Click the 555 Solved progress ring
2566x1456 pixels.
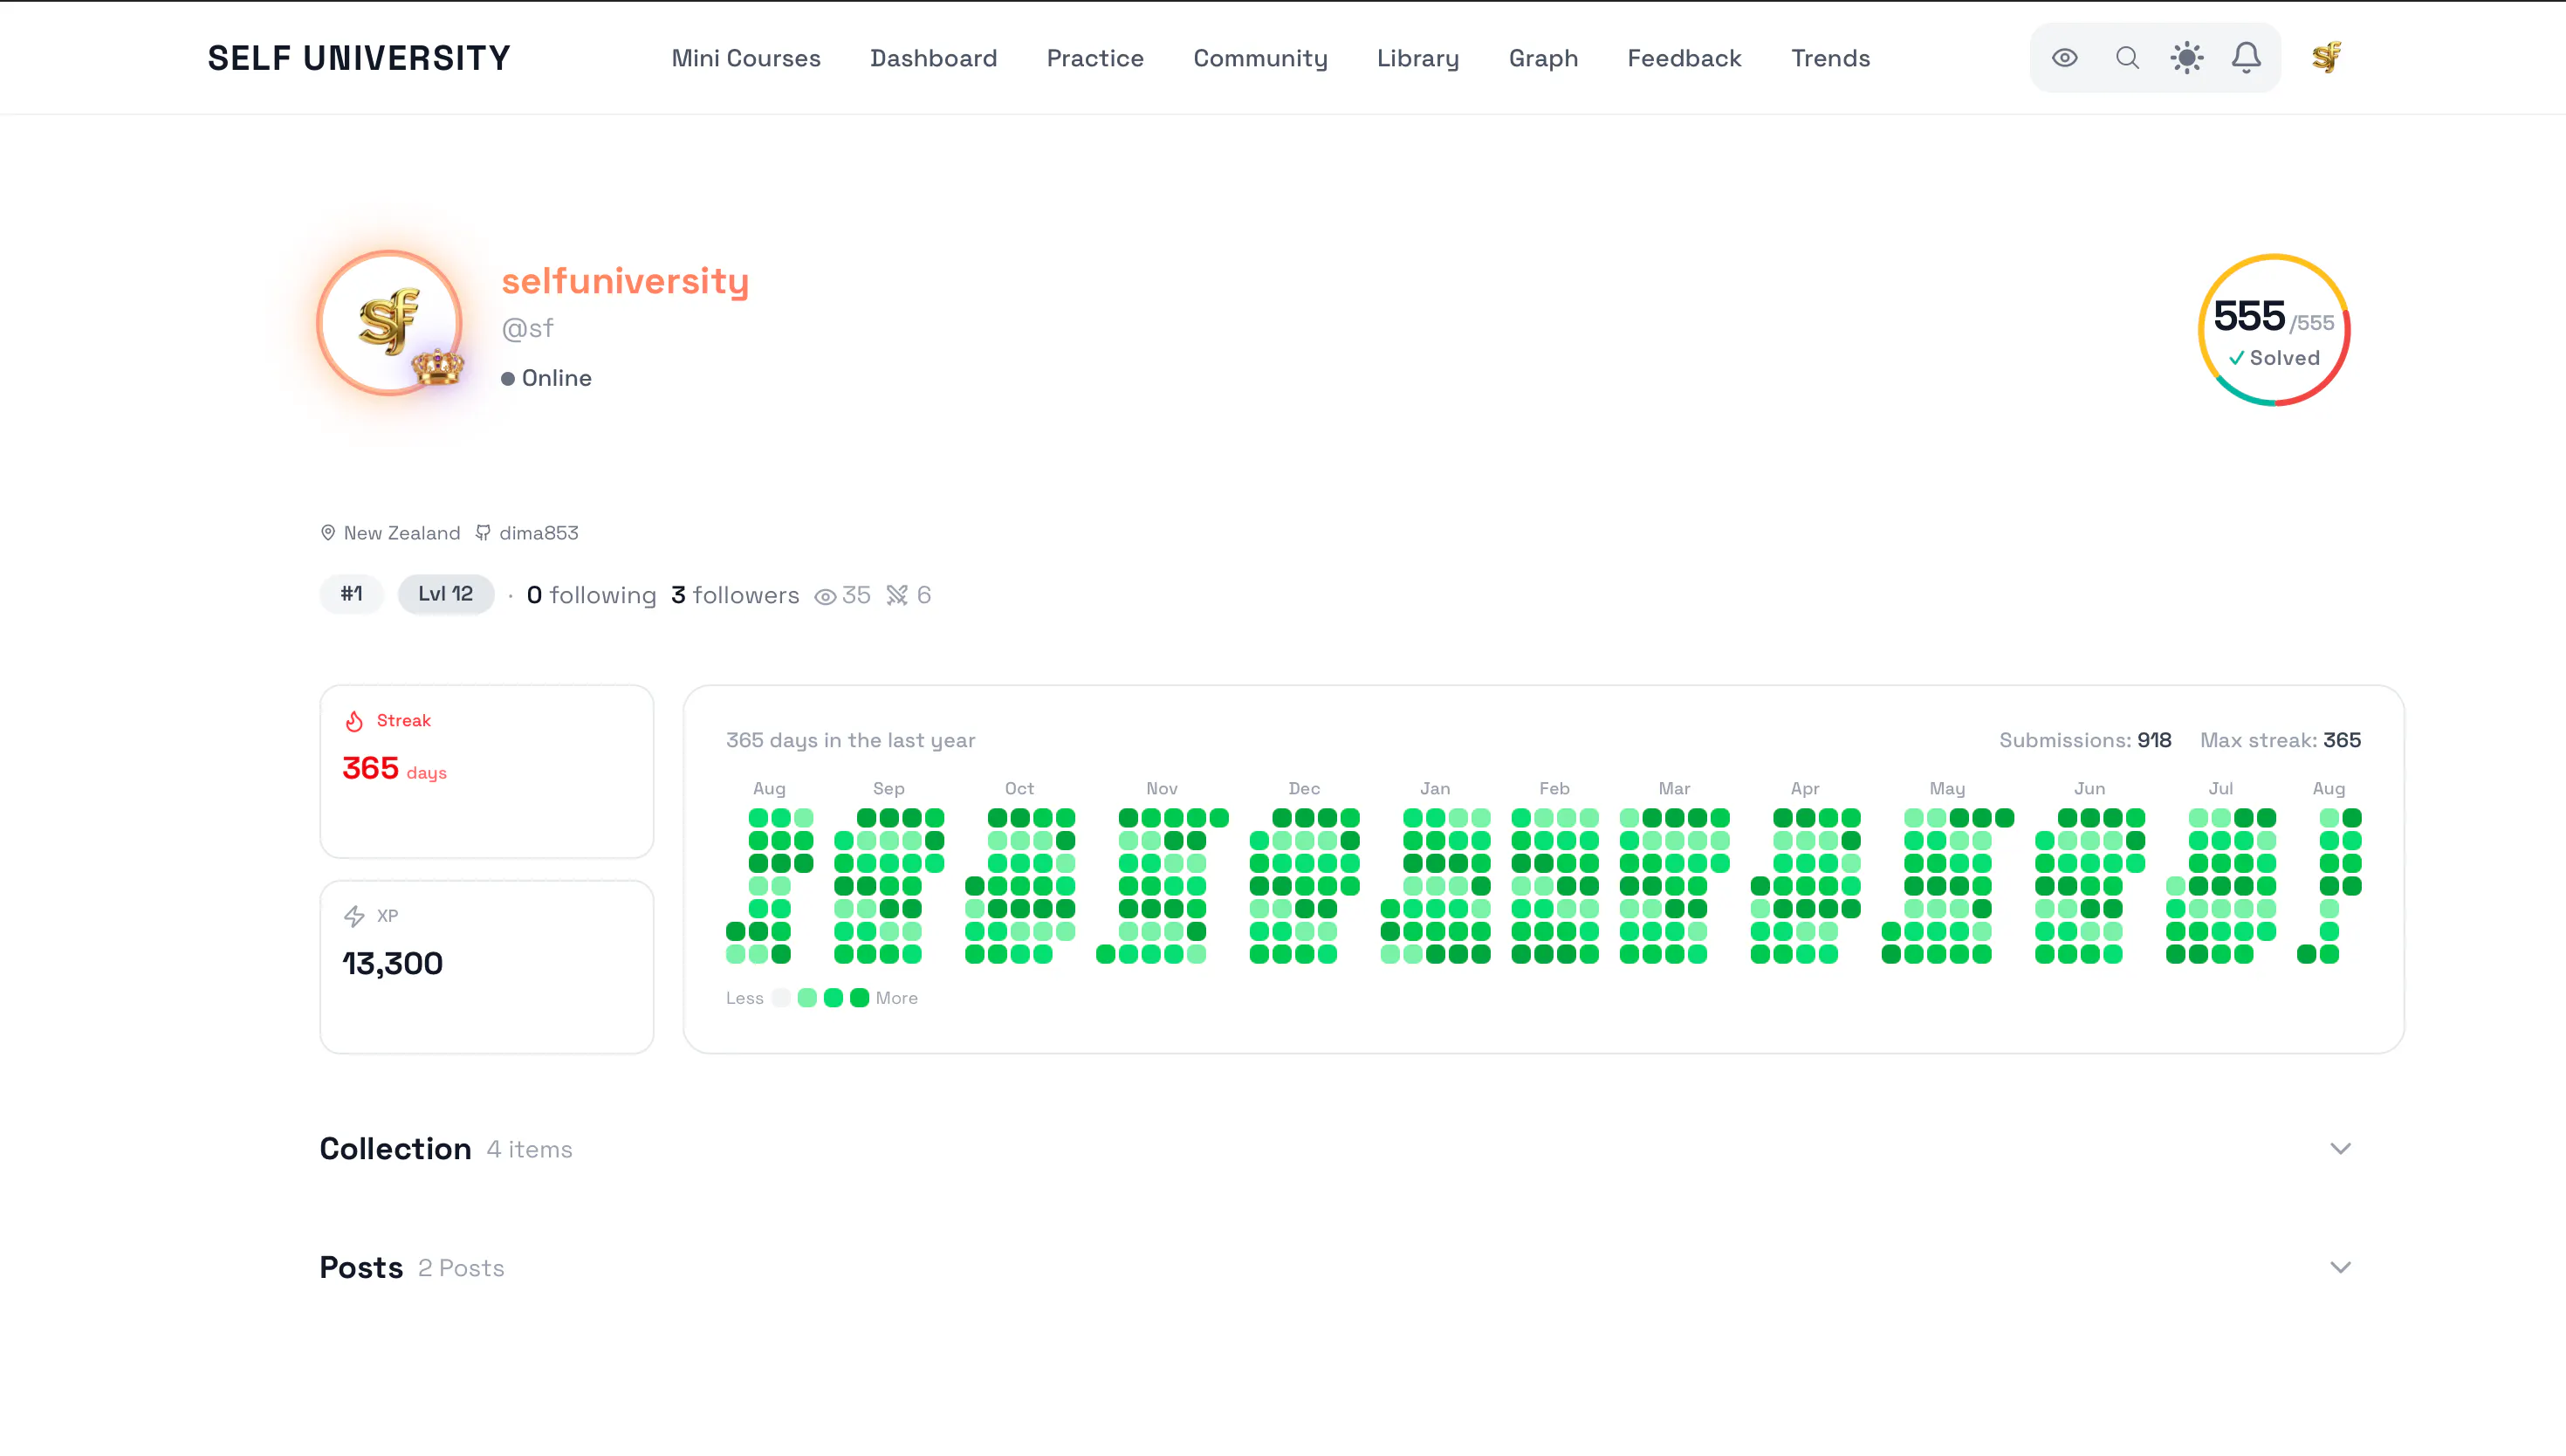pos(2273,330)
